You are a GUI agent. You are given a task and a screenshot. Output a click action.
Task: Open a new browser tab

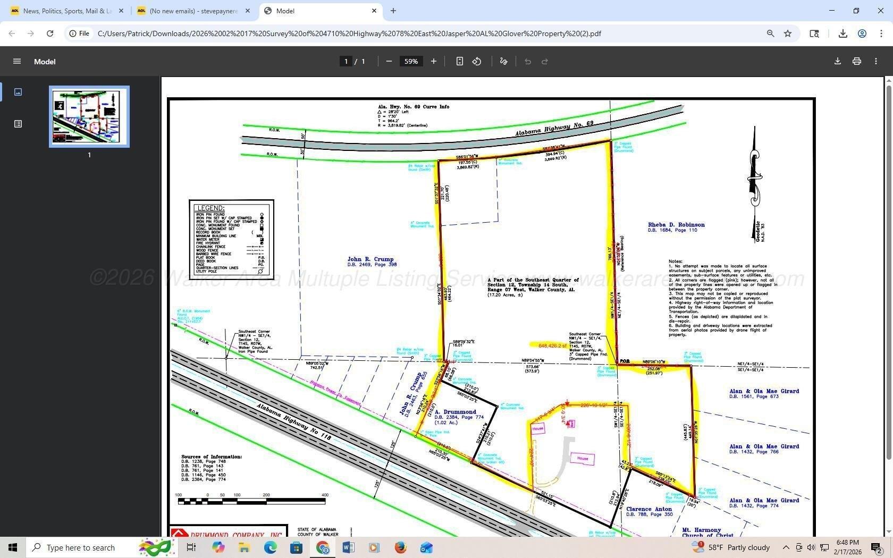click(393, 11)
